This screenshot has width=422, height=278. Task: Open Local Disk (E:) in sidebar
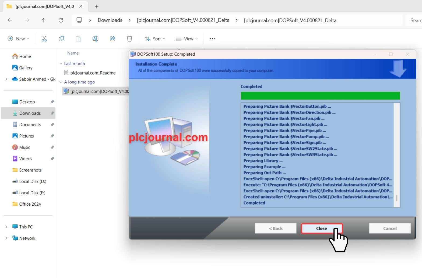pyautogui.click(x=29, y=193)
